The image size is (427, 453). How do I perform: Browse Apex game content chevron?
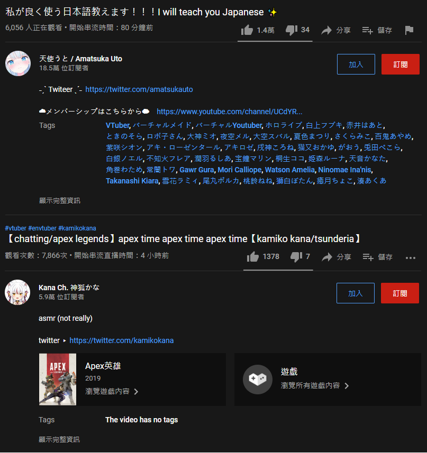136,392
